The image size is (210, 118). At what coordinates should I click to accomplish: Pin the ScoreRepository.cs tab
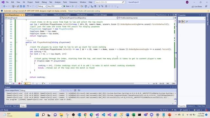(21, 15)
